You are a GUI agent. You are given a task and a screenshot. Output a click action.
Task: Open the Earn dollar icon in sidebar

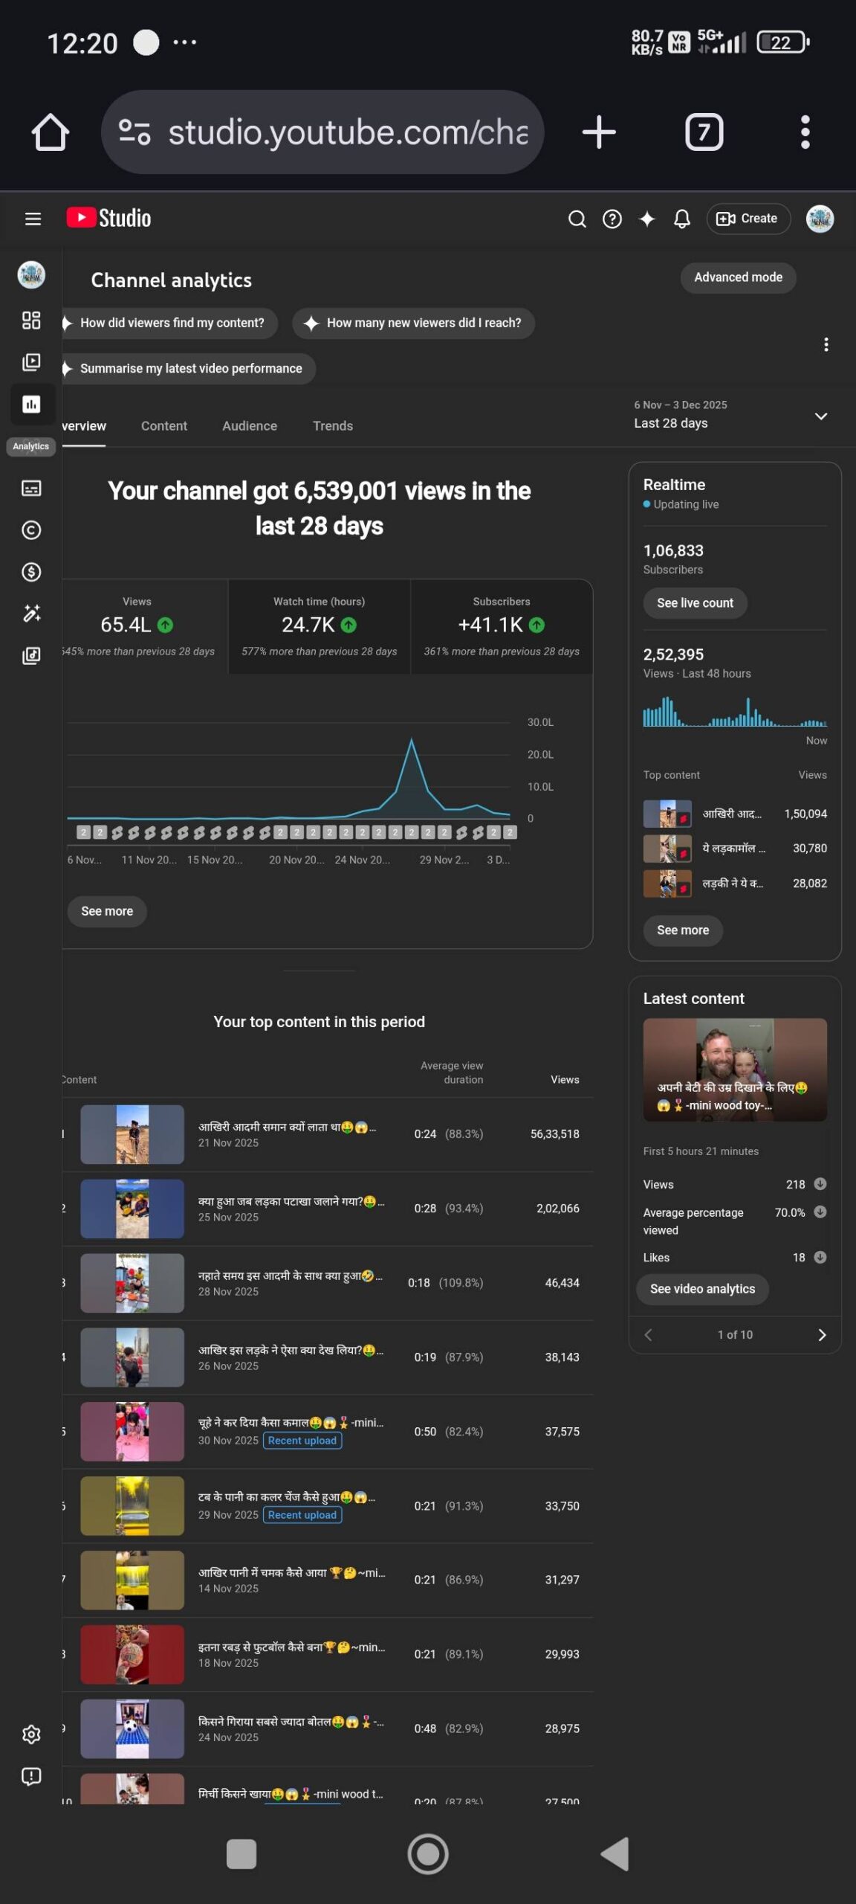31,572
